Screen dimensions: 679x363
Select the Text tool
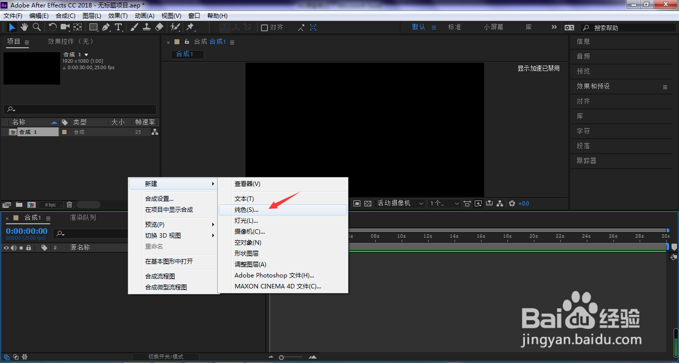coord(118,27)
